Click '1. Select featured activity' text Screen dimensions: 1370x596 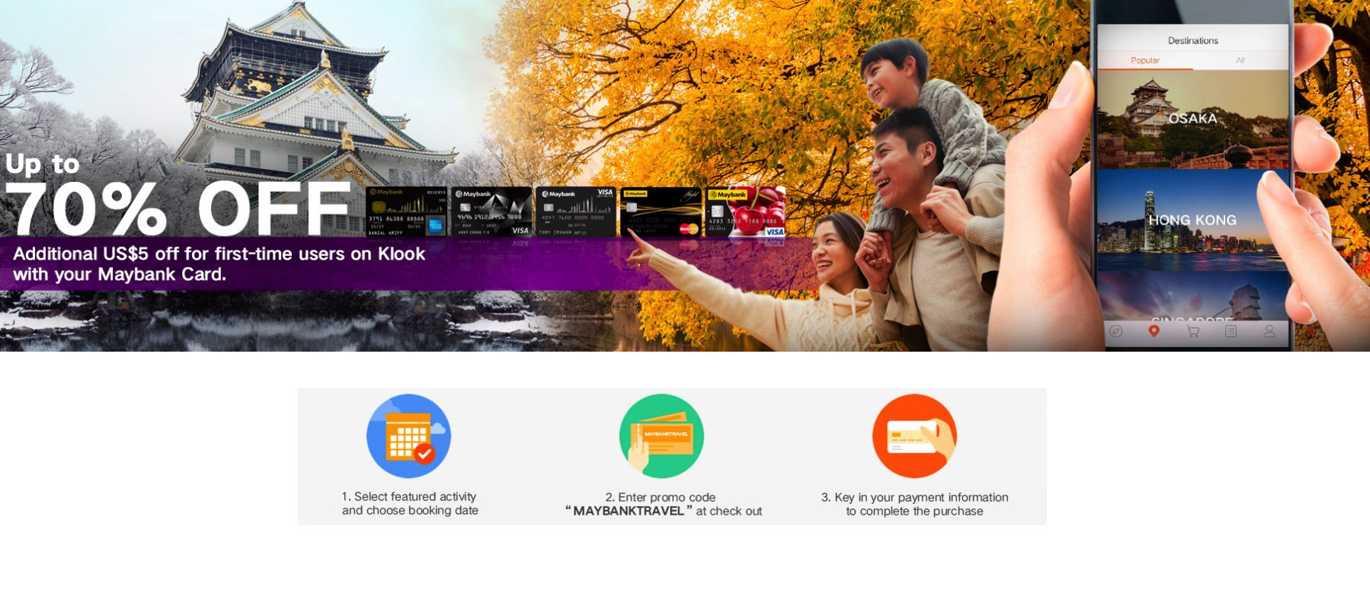[x=409, y=496]
